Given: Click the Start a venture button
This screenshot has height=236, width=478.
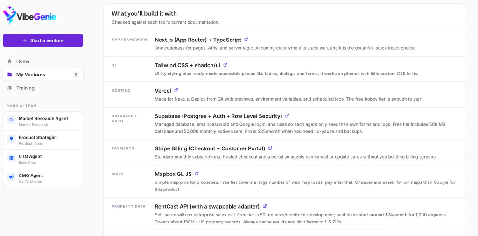Looking at the screenshot, I should pyautogui.click(x=43, y=40).
